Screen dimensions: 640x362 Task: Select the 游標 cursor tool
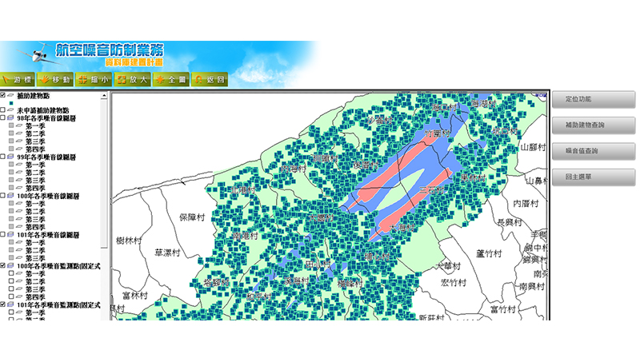tap(18, 79)
